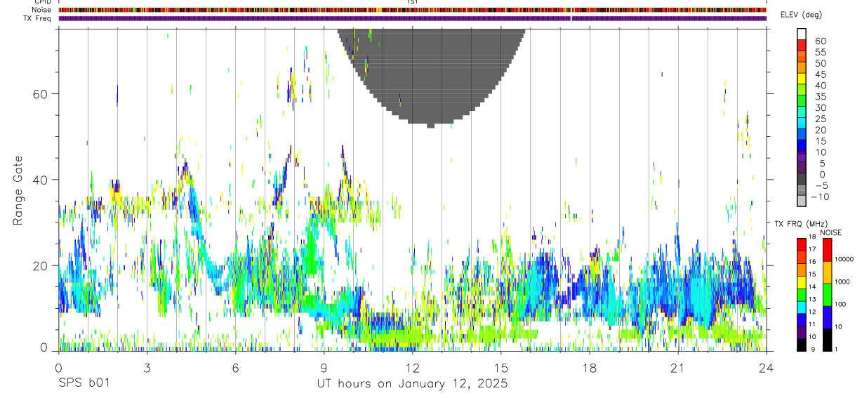Click the 18 label on TX FRQ legend
Viewport: 862px width, 398px height.
[x=812, y=237]
